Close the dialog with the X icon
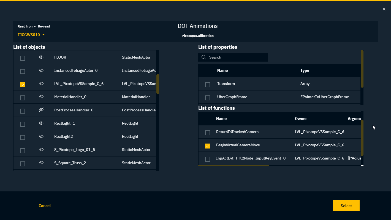 pos(384,9)
